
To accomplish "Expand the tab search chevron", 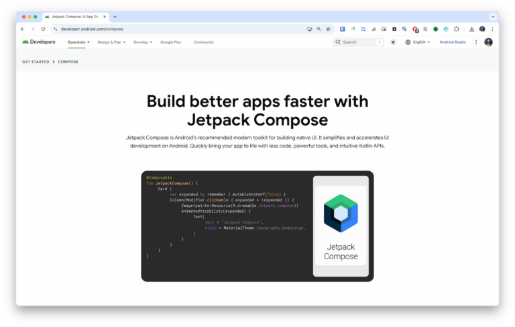I will click(x=493, y=16).
